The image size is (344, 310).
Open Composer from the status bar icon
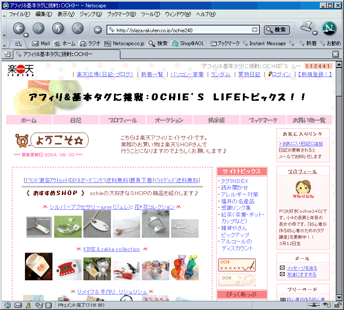pos(39,305)
